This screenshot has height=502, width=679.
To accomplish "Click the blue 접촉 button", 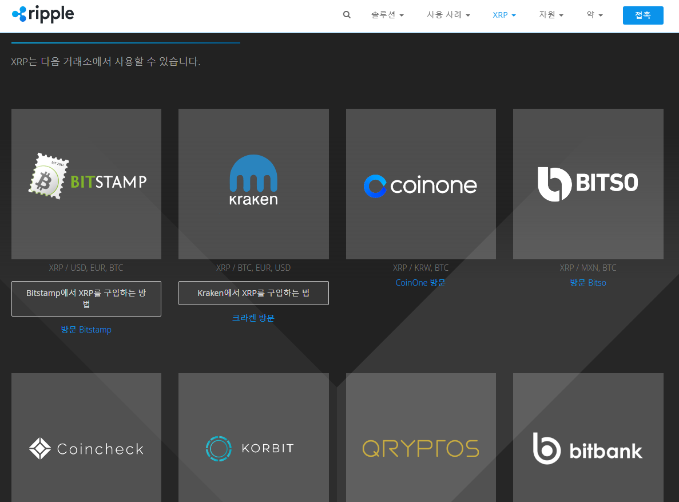I will pos(643,15).
